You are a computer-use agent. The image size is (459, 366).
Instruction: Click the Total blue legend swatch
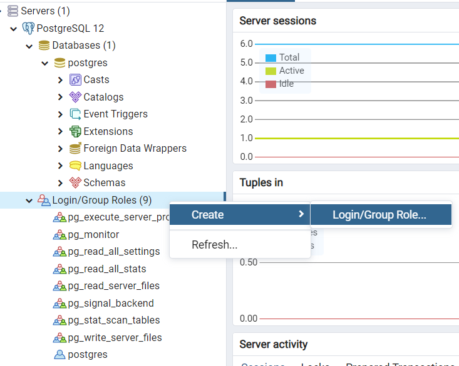coord(271,57)
